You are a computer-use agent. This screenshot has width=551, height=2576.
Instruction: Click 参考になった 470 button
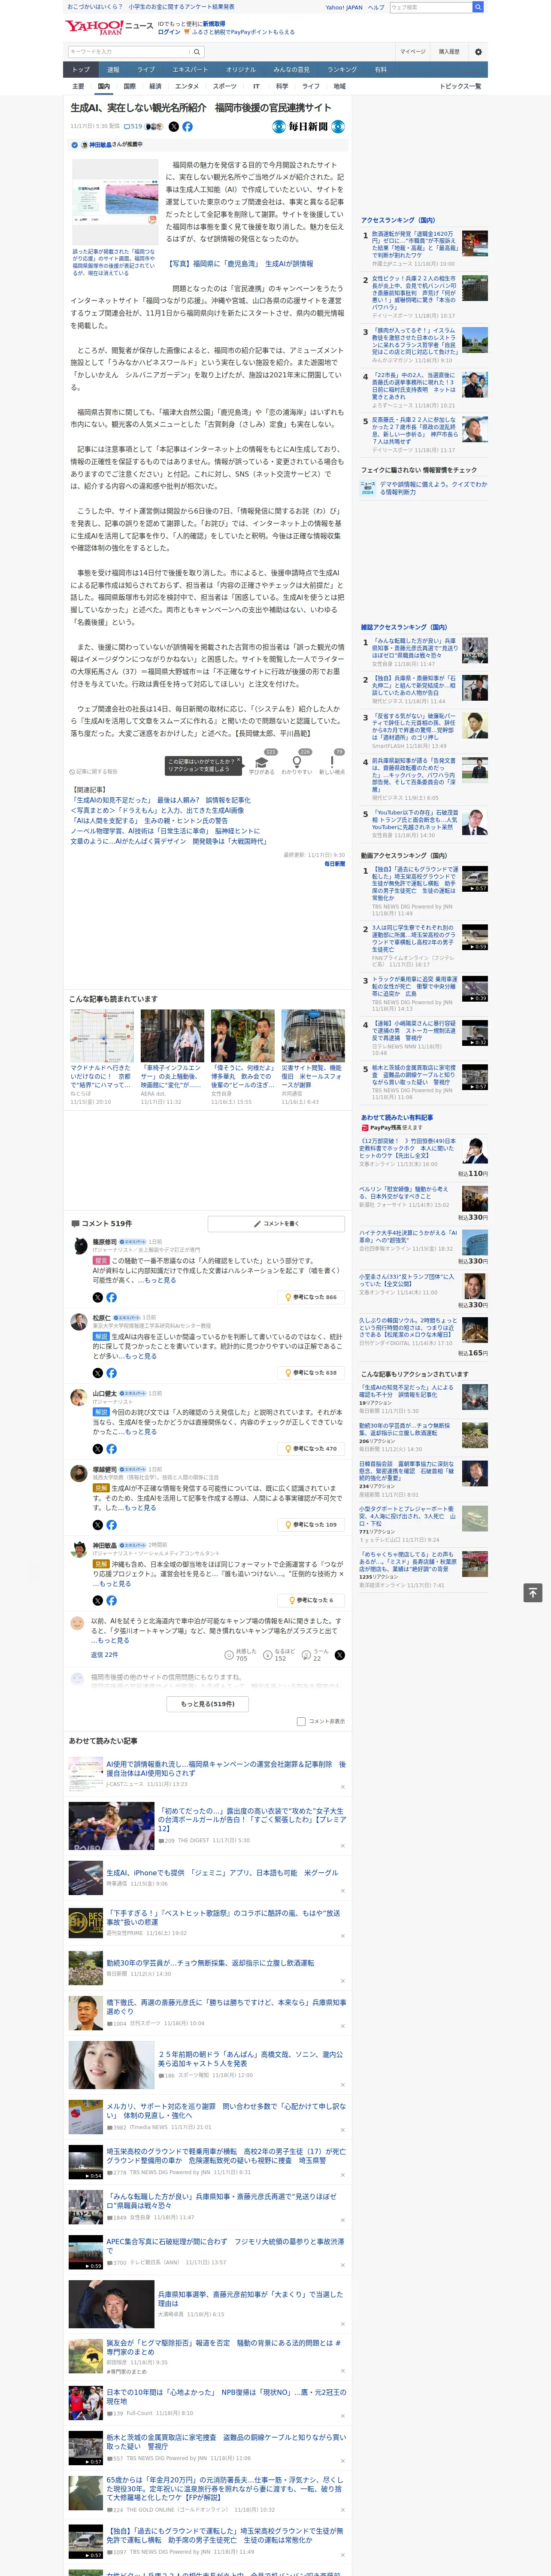(x=312, y=1449)
